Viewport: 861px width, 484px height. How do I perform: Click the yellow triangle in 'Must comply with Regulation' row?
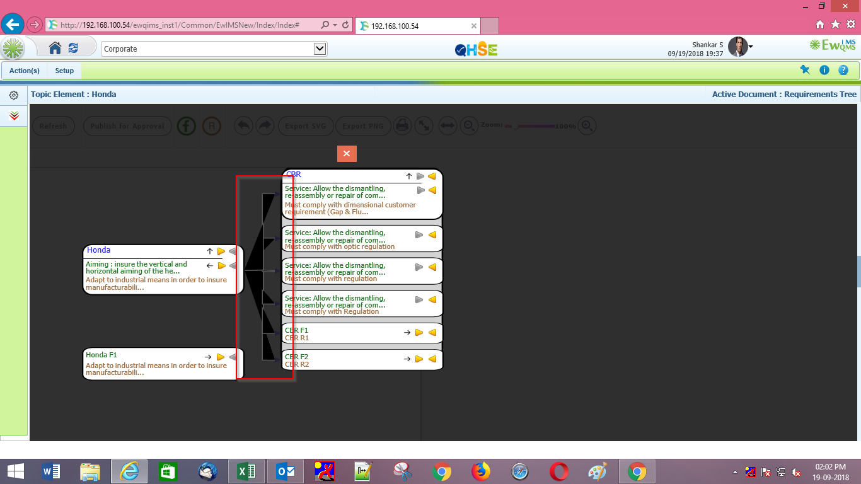pos(432,300)
